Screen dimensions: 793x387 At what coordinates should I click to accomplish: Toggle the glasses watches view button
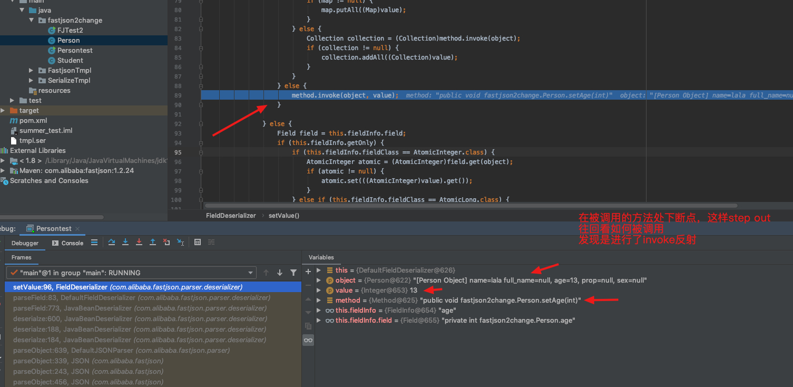click(308, 340)
